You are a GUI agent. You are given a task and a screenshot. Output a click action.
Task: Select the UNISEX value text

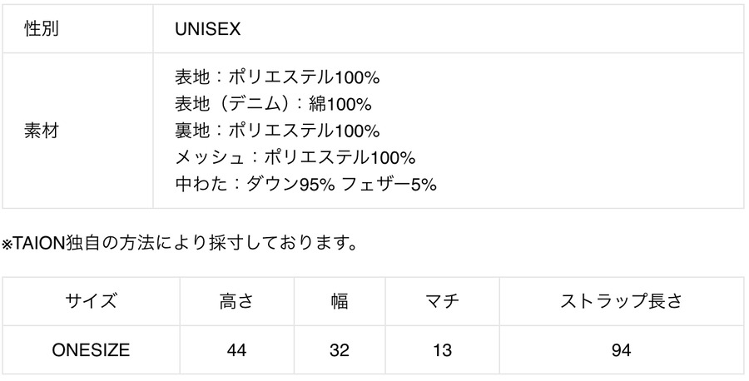(x=208, y=28)
